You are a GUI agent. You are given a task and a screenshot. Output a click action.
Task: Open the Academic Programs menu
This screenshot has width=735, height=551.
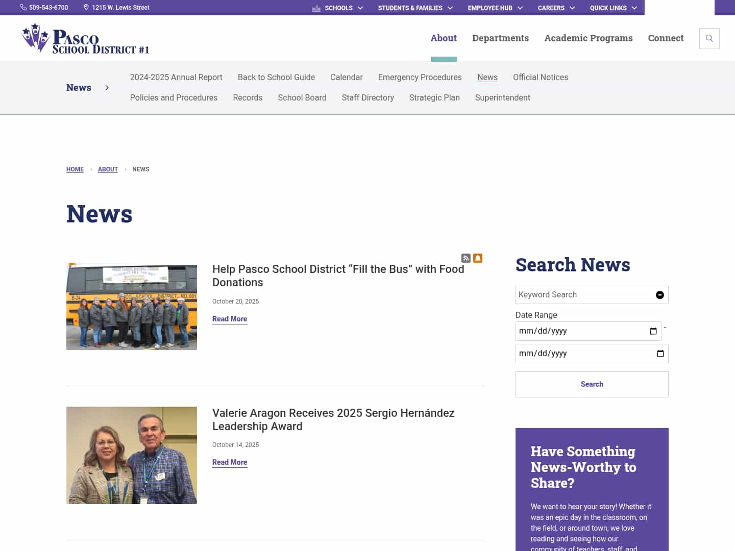[588, 38]
